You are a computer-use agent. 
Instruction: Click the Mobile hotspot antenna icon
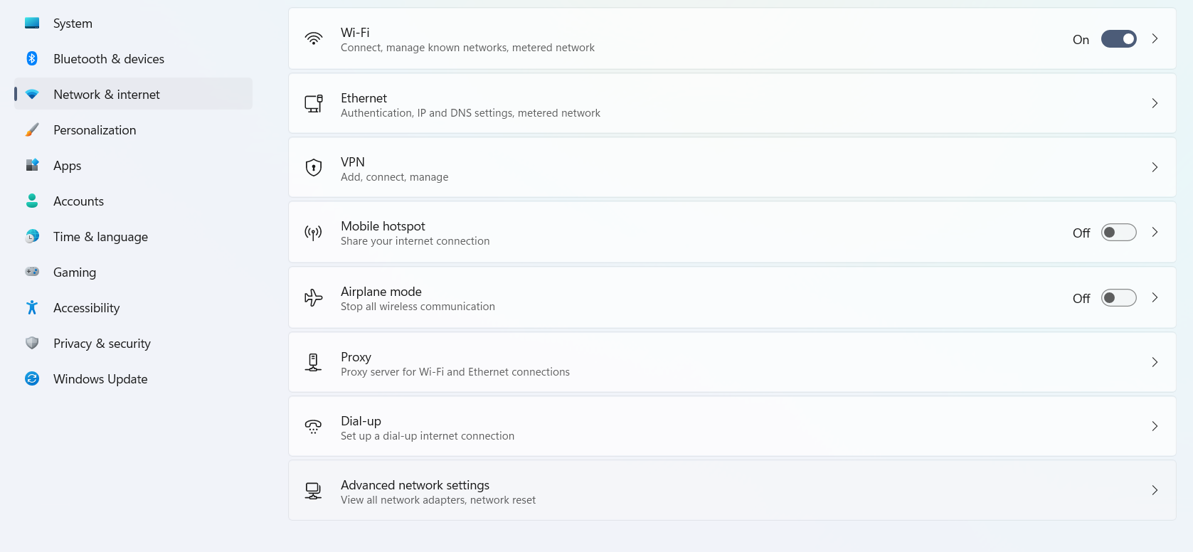pyautogui.click(x=314, y=233)
